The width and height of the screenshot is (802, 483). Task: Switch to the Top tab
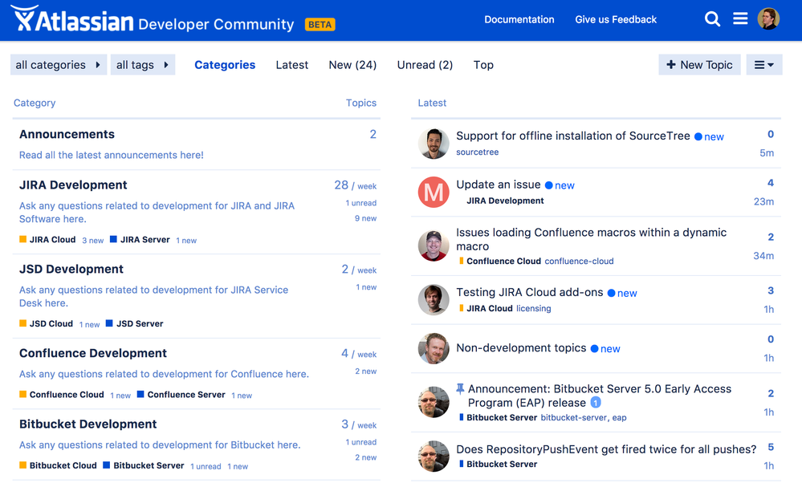coord(483,65)
